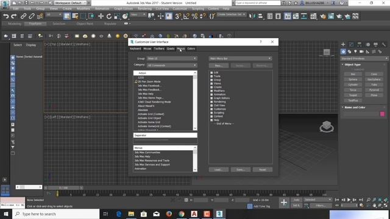Activate the Select and Rotate tool
Image resolution: width=390 pixels, height=219 pixels.
tap(109, 16)
